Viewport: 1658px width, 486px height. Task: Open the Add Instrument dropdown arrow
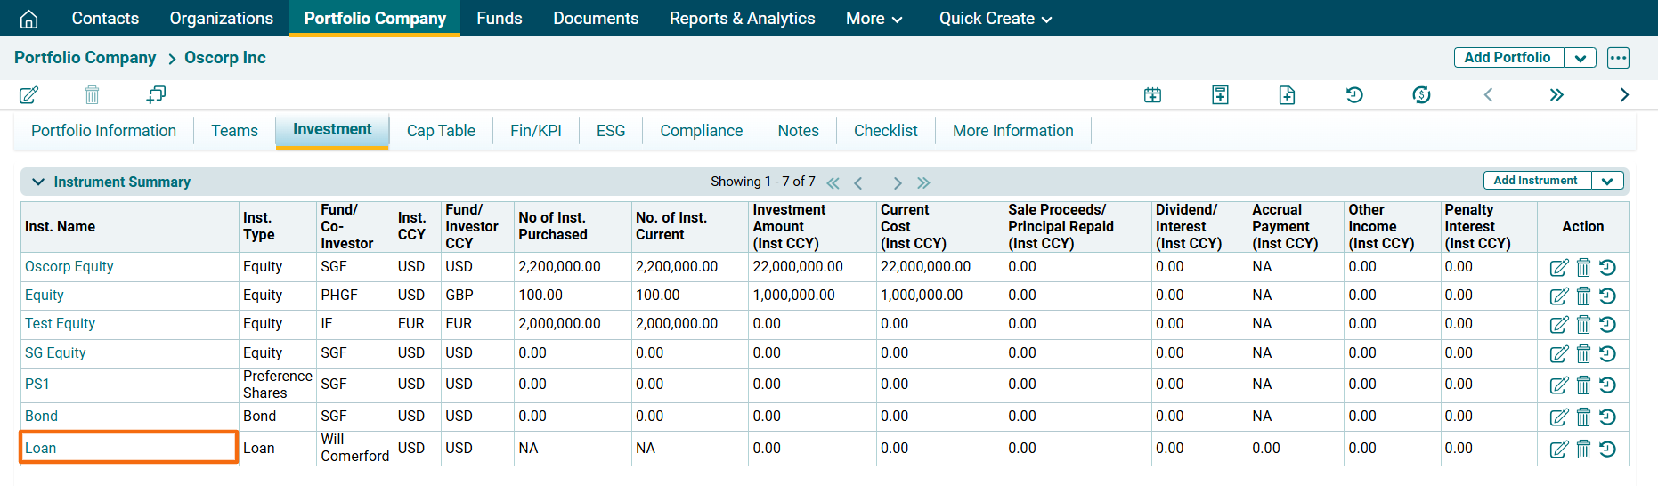tap(1607, 181)
